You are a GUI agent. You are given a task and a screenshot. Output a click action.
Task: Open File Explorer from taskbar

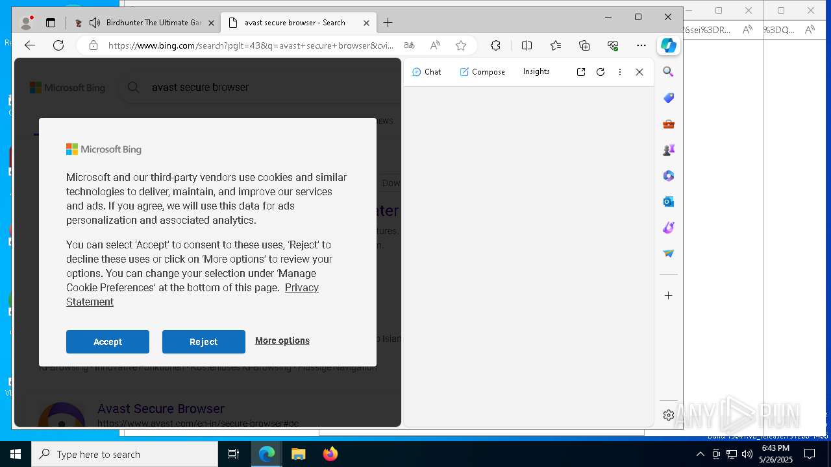[299, 454]
